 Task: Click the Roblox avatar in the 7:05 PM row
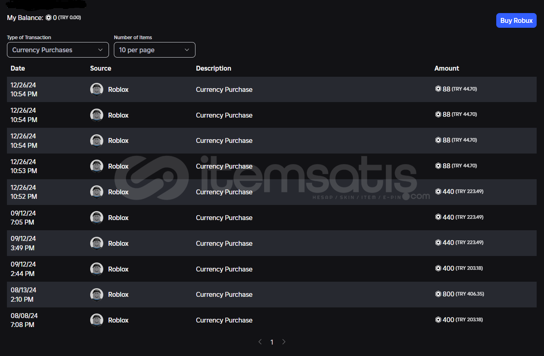click(x=97, y=218)
